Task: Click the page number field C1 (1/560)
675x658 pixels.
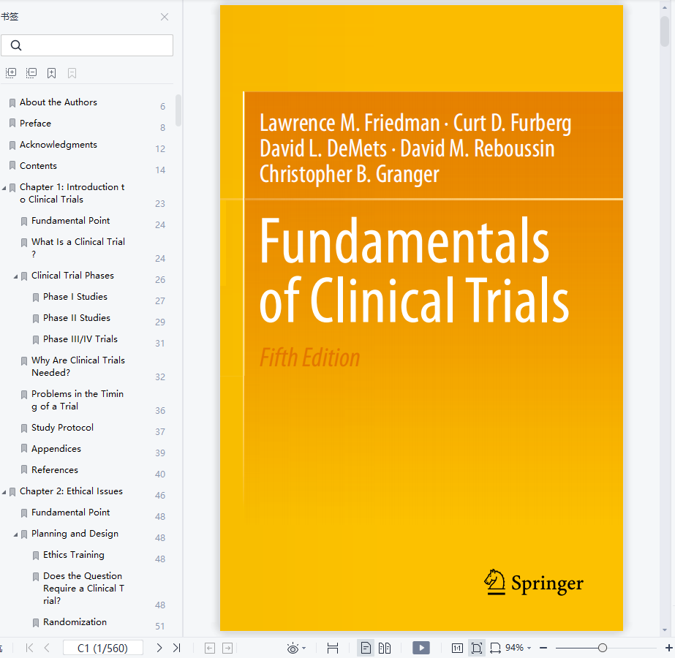Action: (x=103, y=648)
